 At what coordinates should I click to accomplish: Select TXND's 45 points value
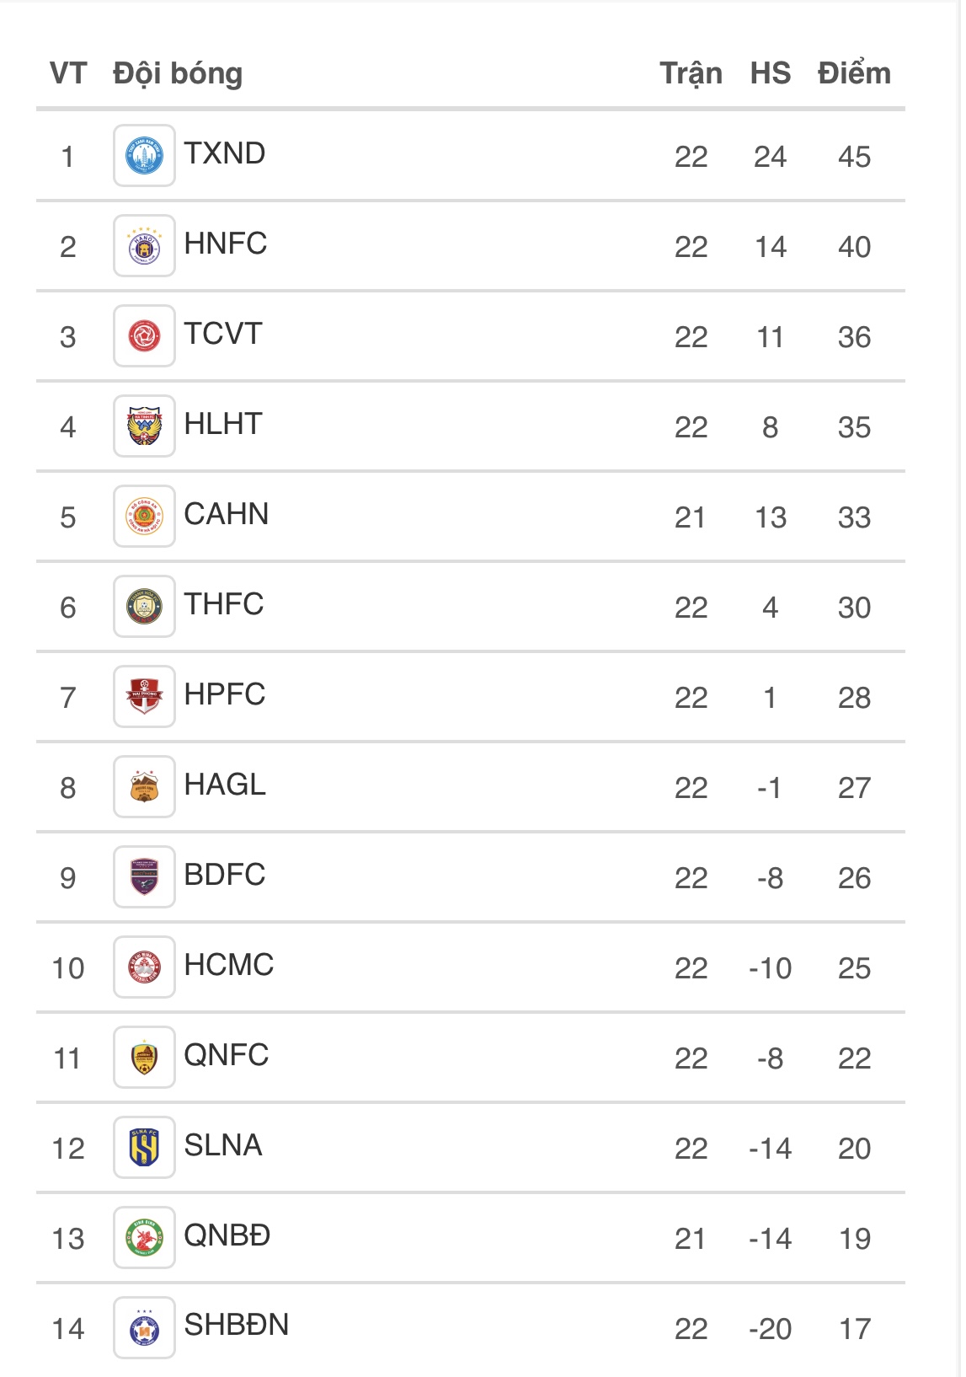coord(854,157)
